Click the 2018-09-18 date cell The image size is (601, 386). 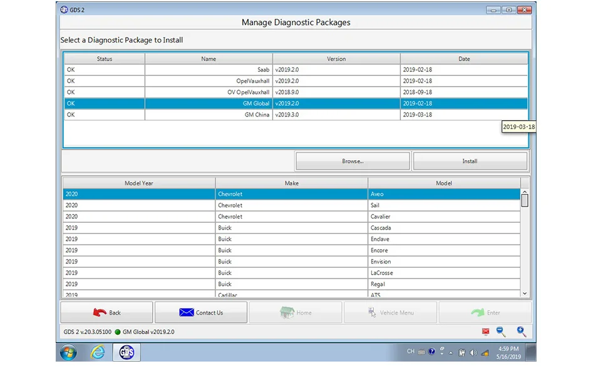[x=464, y=93]
